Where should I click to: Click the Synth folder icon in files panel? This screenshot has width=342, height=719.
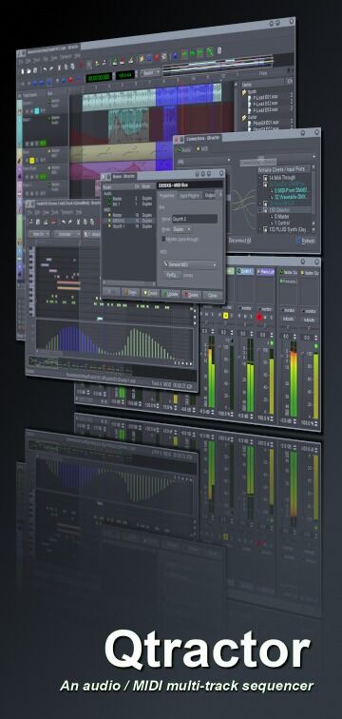click(x=245, y=92)
